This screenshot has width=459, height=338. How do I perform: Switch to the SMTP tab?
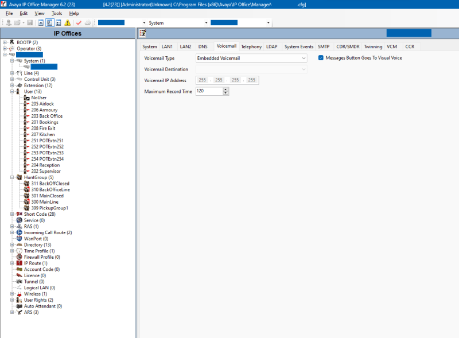pyautogui.click(x=324, y=46)
